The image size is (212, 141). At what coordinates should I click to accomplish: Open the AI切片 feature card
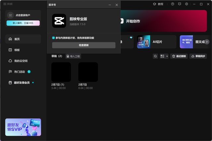tap(157, 42)
